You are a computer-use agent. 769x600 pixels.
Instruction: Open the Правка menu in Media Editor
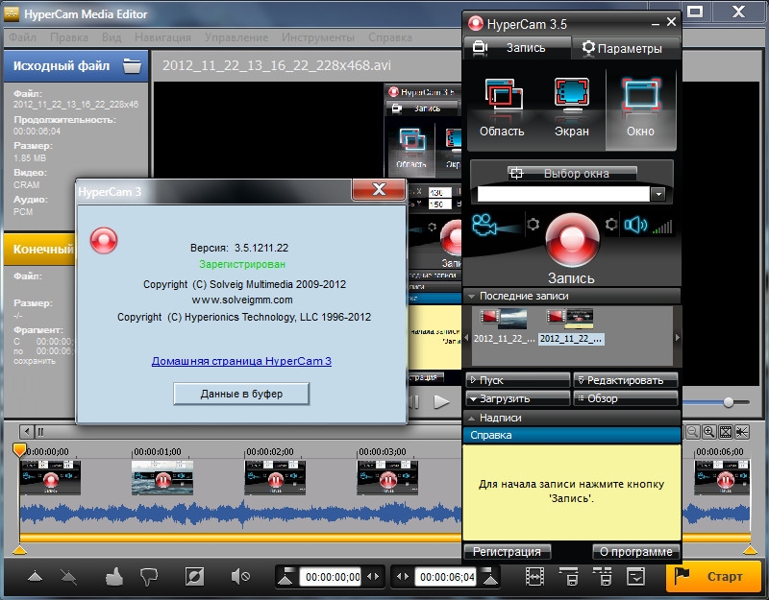click(x=69, y=37)
